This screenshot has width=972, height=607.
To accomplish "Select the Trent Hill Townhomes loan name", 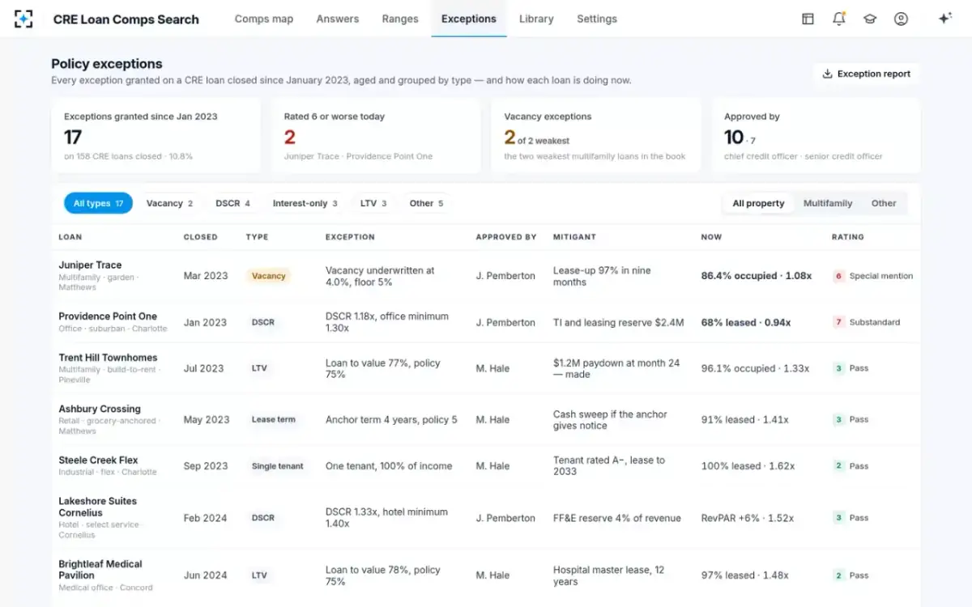I will click(x=108, y=358).
